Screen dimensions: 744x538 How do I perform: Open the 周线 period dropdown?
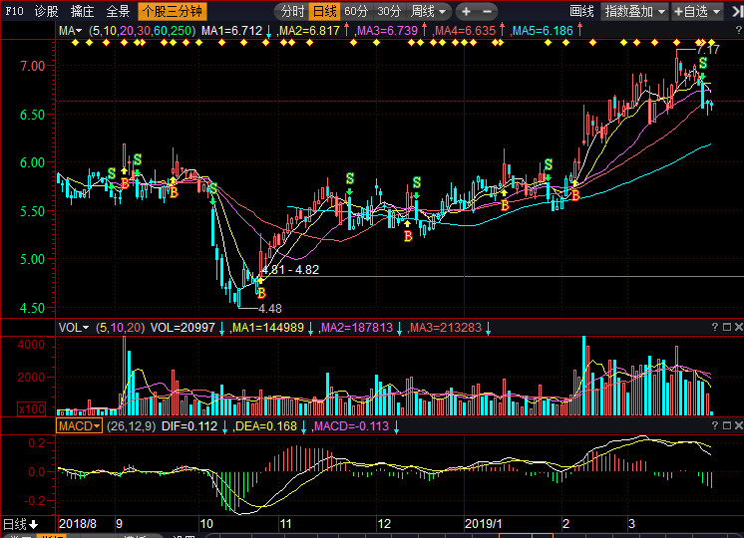coord(429,12)
